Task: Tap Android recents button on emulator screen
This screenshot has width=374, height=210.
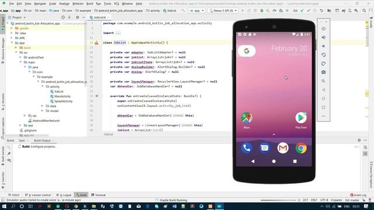Action: 295,162
